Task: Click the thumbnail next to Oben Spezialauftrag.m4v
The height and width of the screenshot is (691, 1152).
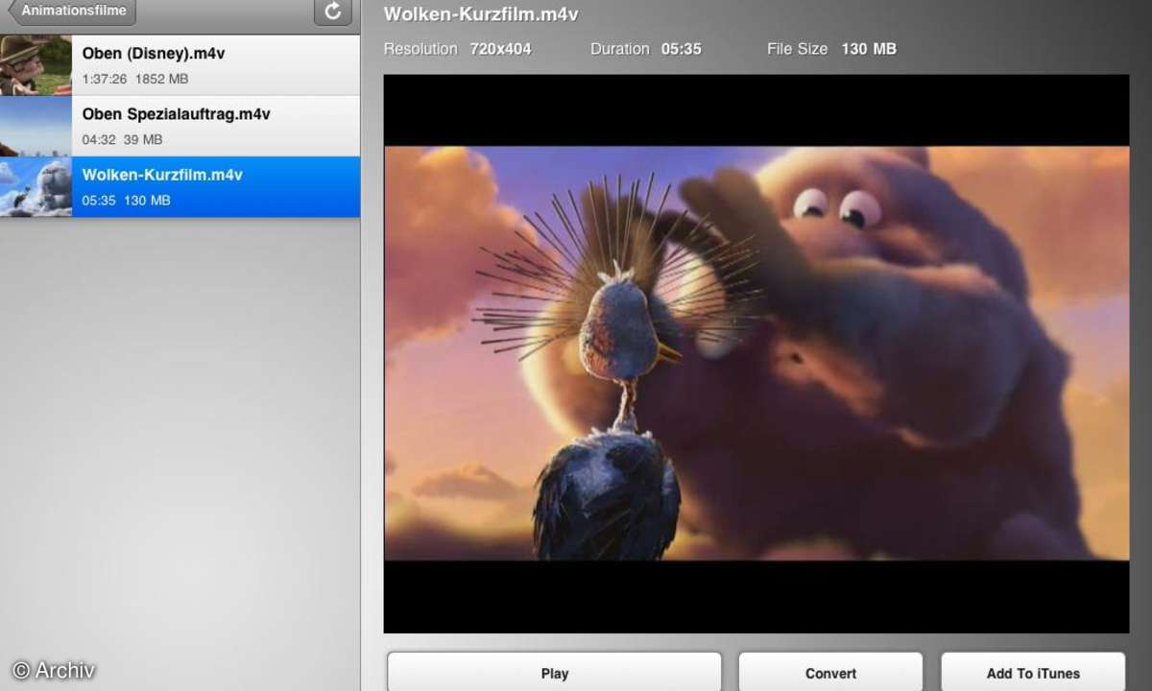Action: click(36, 126)
